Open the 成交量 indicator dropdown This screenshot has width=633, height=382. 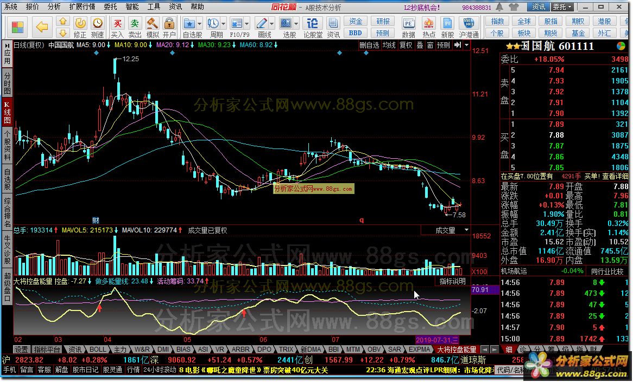coord(466,230)
